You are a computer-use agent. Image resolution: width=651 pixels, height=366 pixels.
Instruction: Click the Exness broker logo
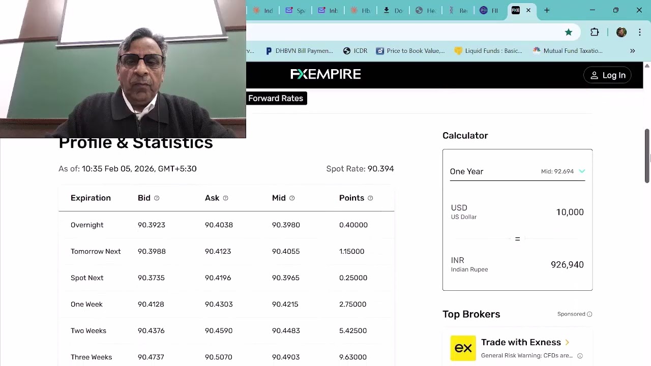463,348
